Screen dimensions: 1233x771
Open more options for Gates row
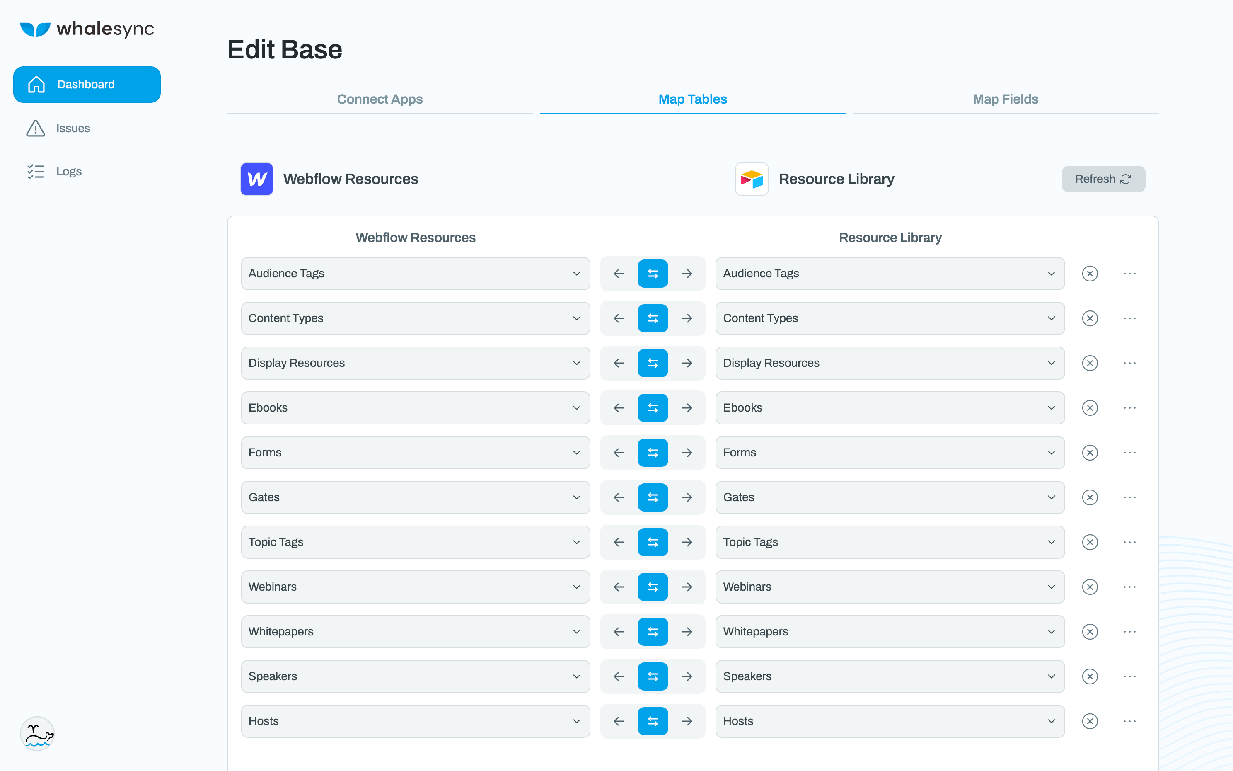(x=1129, y=498)
